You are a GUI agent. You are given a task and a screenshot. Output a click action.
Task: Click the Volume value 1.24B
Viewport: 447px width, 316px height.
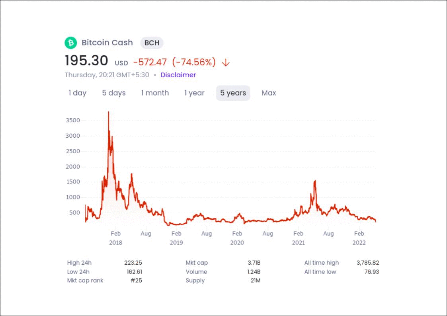(254, 272)
